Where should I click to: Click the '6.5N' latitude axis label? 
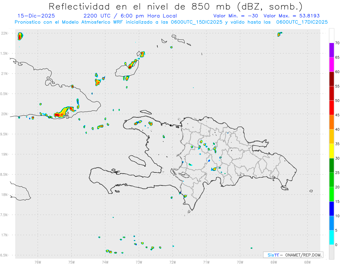tap(4, 255)
